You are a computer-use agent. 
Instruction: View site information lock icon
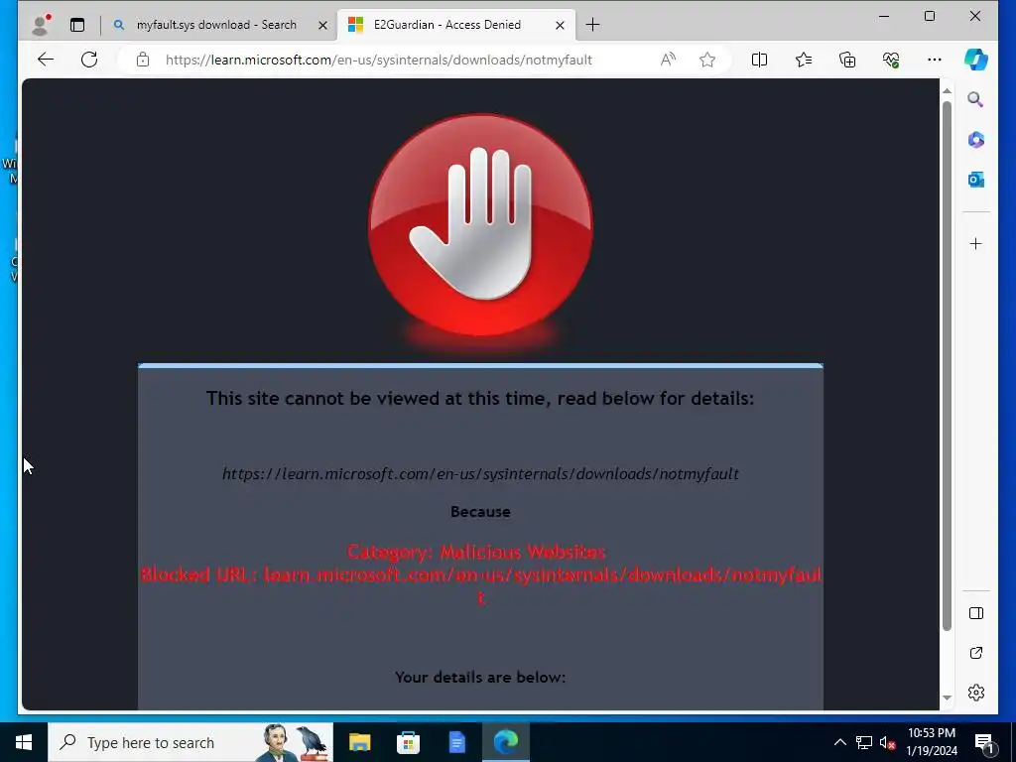pyautogui.click(x=143, y=60)
